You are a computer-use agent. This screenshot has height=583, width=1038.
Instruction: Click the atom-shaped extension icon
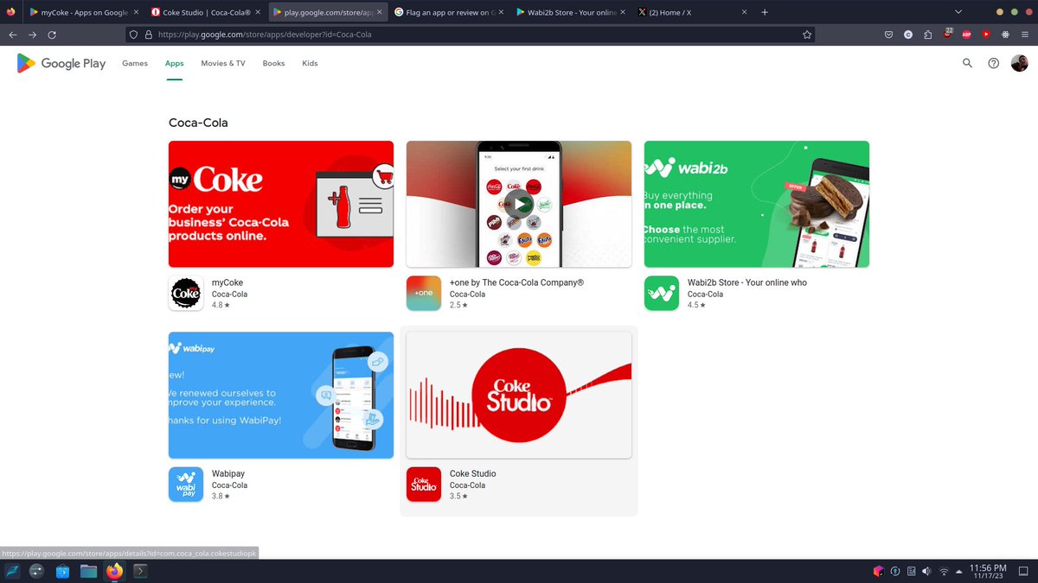1006,35
